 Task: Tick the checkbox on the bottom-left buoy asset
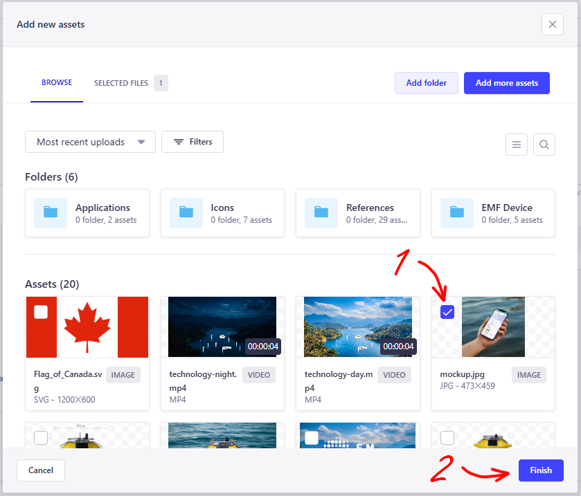[41, 437]
